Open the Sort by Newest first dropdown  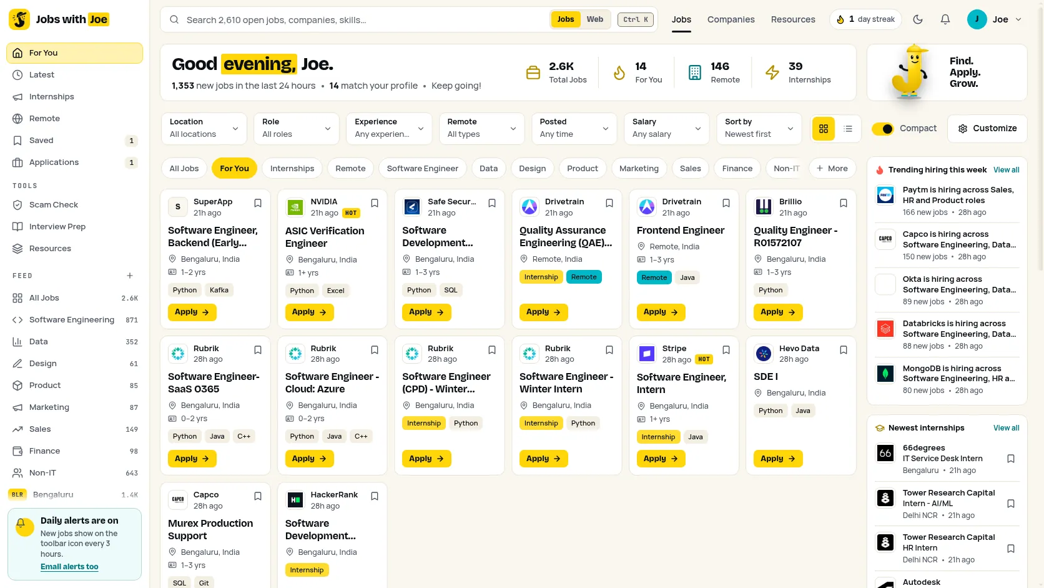click(x=759, y=128)
